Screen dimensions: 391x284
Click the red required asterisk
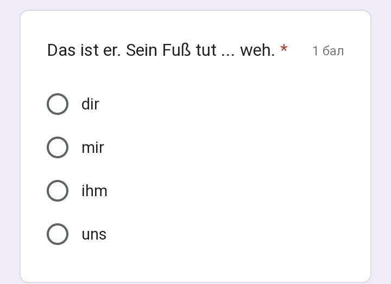[x=283, y=50]
